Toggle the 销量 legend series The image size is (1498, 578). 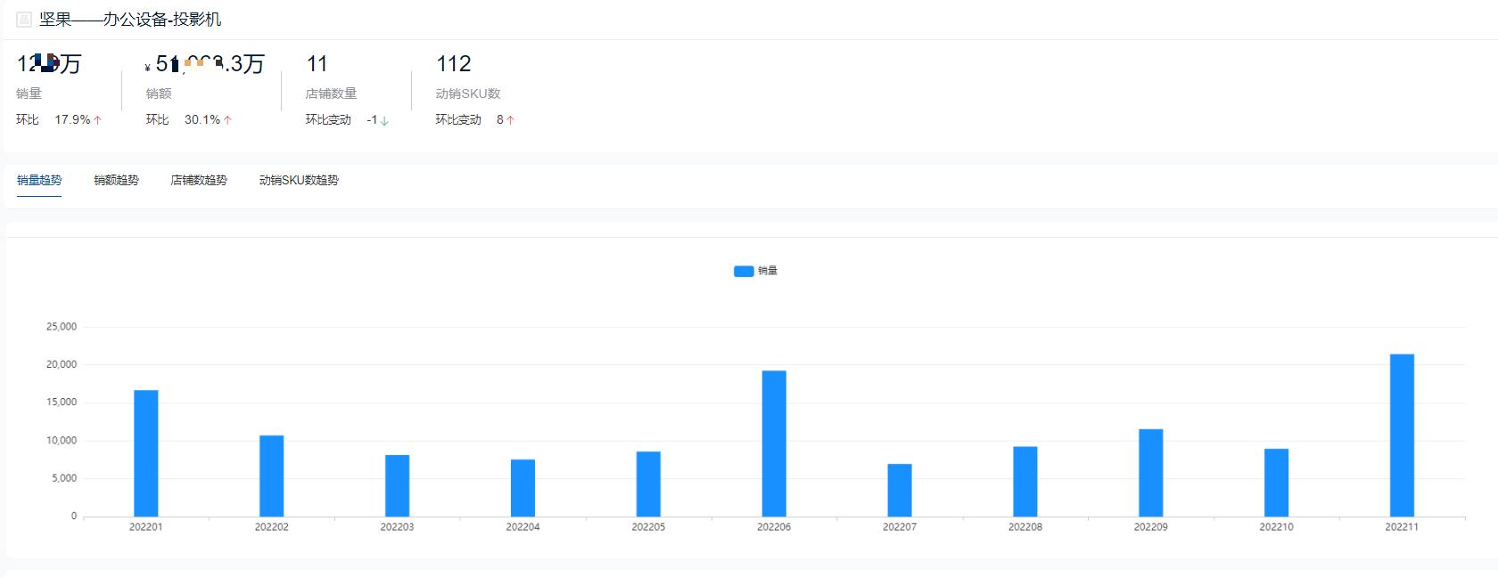pyautogui.click(x=755, y=271)
